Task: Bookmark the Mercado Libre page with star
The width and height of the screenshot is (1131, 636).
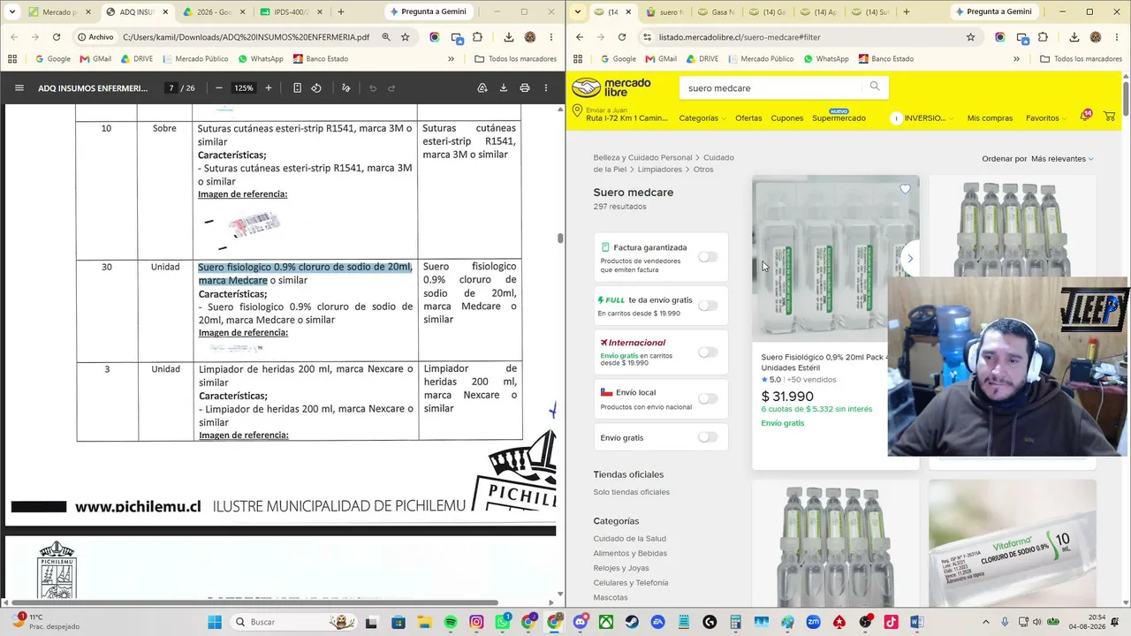Action: [x=971, y=37]
